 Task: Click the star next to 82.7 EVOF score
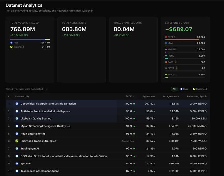point(134,171)
